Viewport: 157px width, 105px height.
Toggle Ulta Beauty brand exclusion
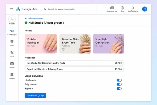119,80
